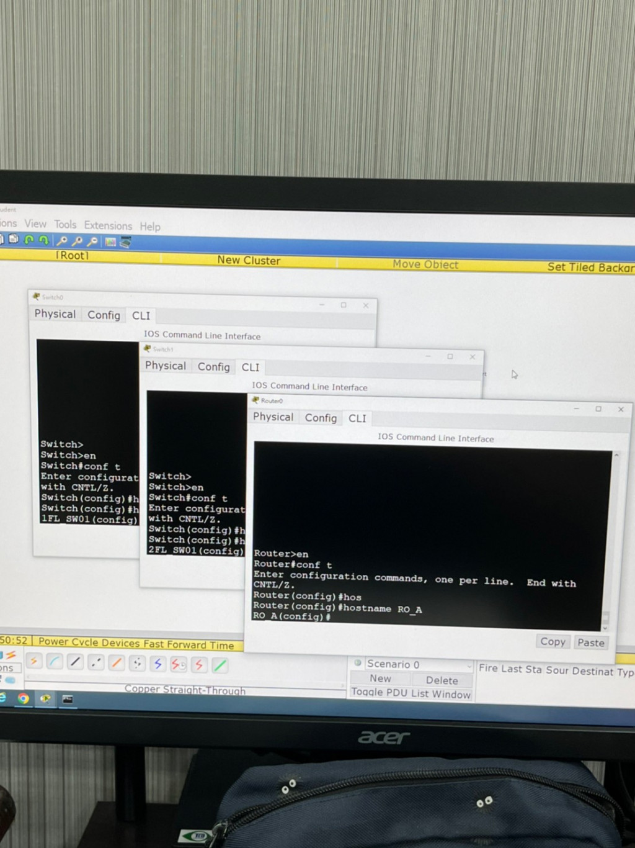
Task: Open the View menu
Action: [x=35, y=223]
